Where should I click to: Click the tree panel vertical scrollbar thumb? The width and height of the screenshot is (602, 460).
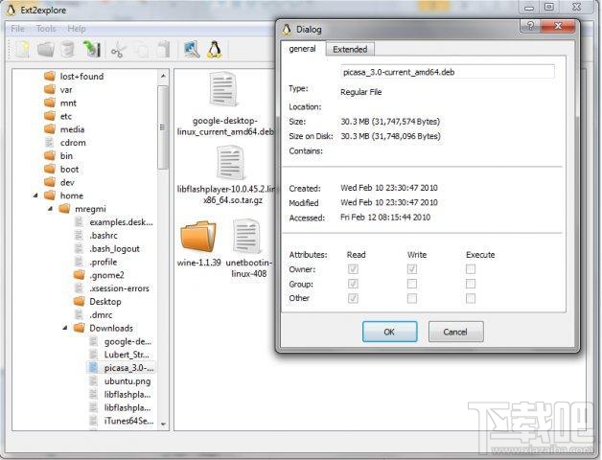pyautogui.click(x=163, y=127)
